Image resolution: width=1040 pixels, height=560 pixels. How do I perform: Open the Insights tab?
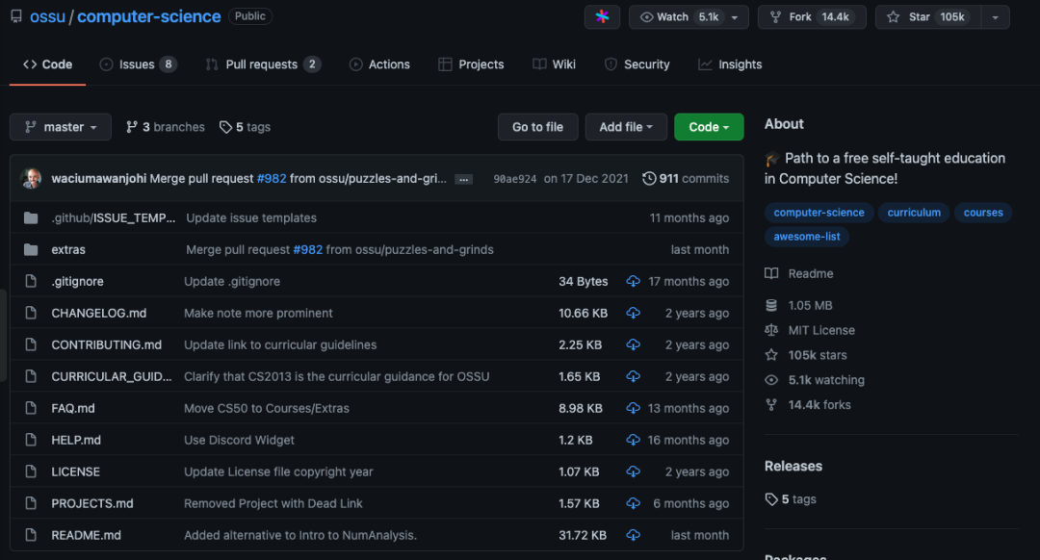pyautogui.click(x=730, y=64)
